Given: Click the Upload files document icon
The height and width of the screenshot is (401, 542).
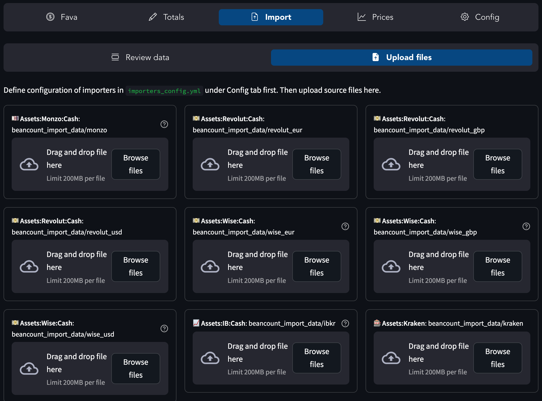Looking at the screenshot, I should [x=376, y=57].
